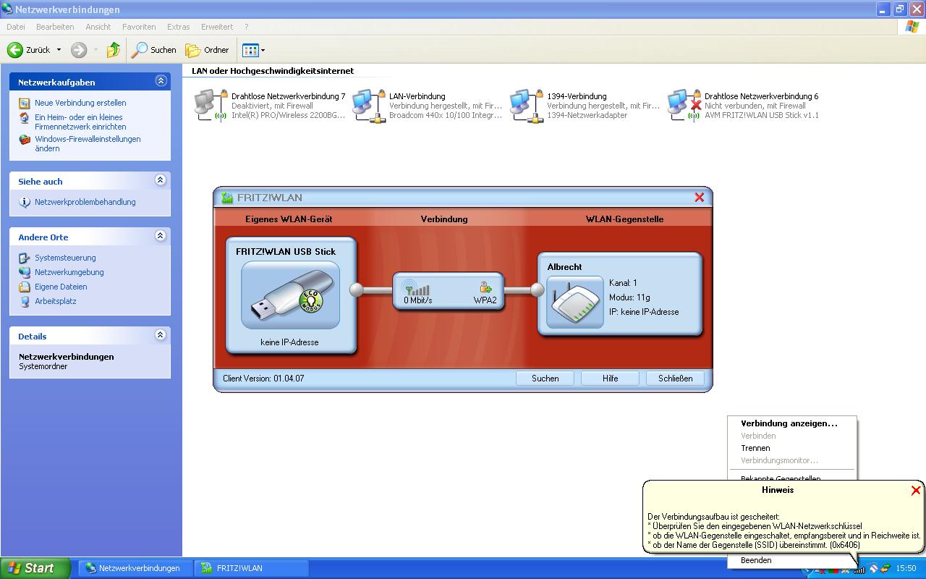Click the orange-green arrows tray icon
The width and height of the screenshot is (926, 579).
click(x=885, y=569)
